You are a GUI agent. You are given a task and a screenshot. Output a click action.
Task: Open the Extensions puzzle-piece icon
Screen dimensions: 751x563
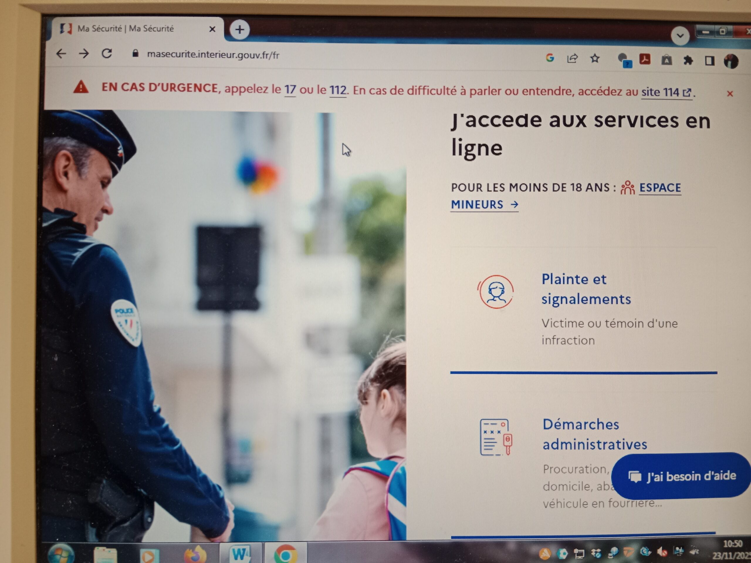point(688,61)
